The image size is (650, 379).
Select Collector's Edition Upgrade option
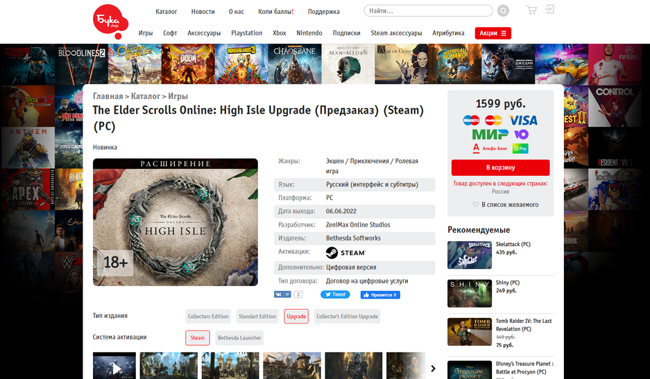[347, 317]
